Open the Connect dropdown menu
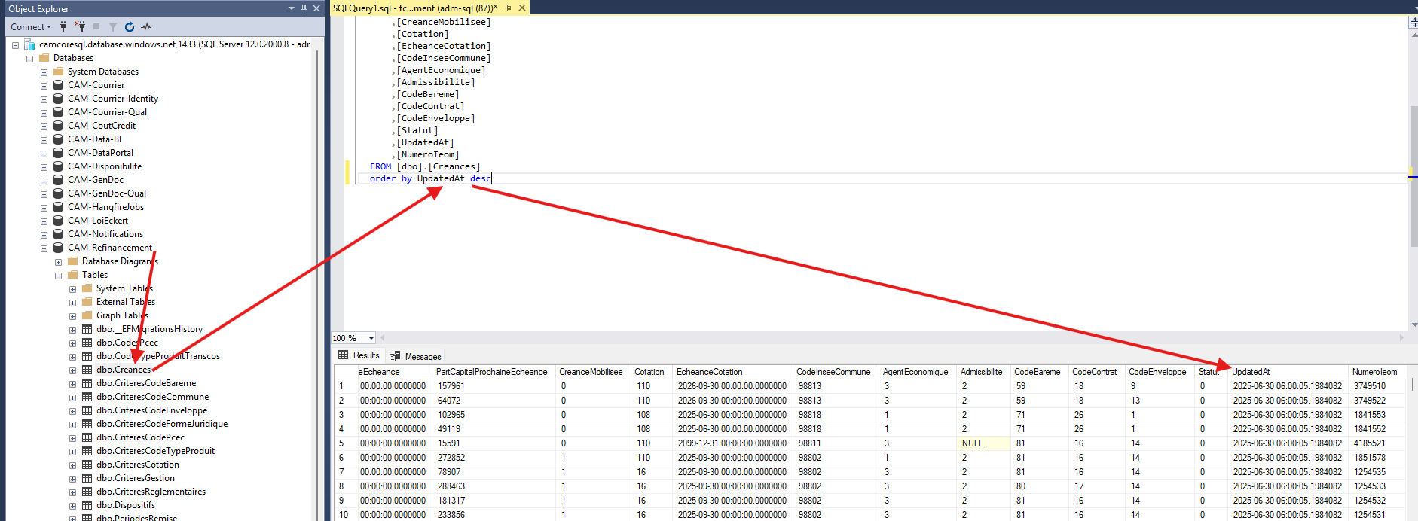This screenshot has width=1418, height=521. pyautogui.click(x=31, y=26)
